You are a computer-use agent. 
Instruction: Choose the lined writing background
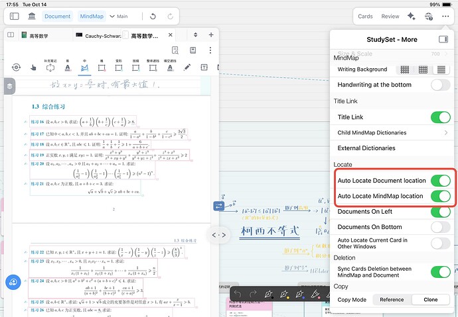pos(441,69)
